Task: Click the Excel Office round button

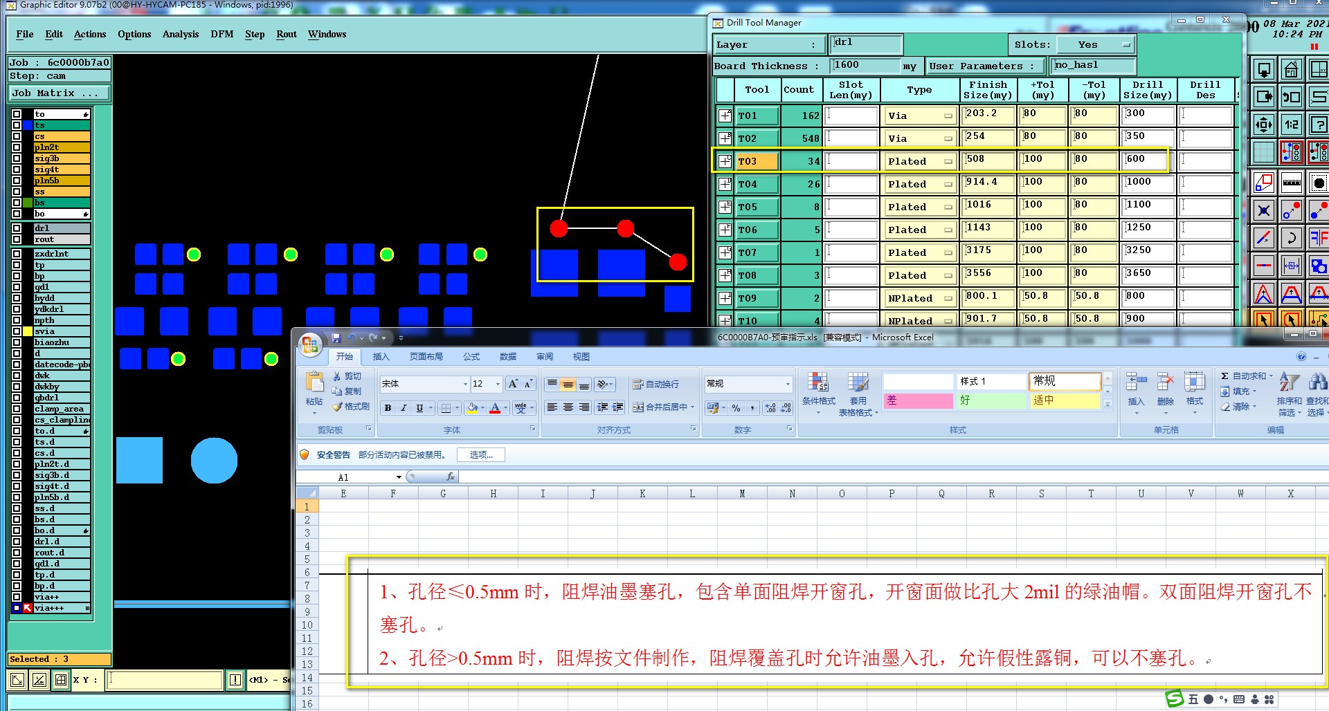Action: (x=310, y=344)
